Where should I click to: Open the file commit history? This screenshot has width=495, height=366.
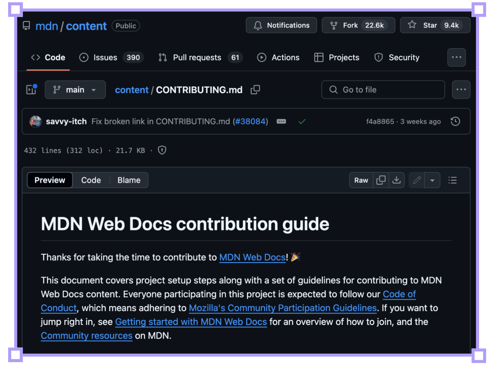pyautogui.click(x=455, y=121)
